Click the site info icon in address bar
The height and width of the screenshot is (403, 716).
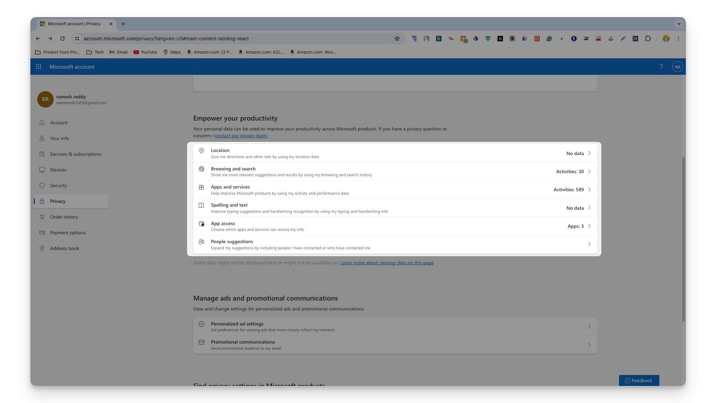pyautogui.click(x=76, y=39)
